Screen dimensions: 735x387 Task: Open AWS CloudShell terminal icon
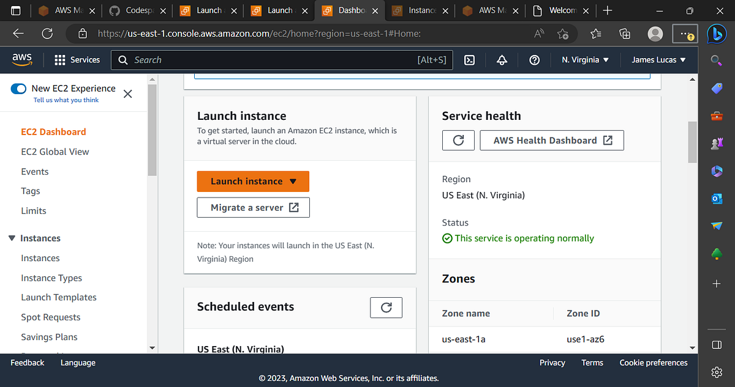[x=469, y=59]
